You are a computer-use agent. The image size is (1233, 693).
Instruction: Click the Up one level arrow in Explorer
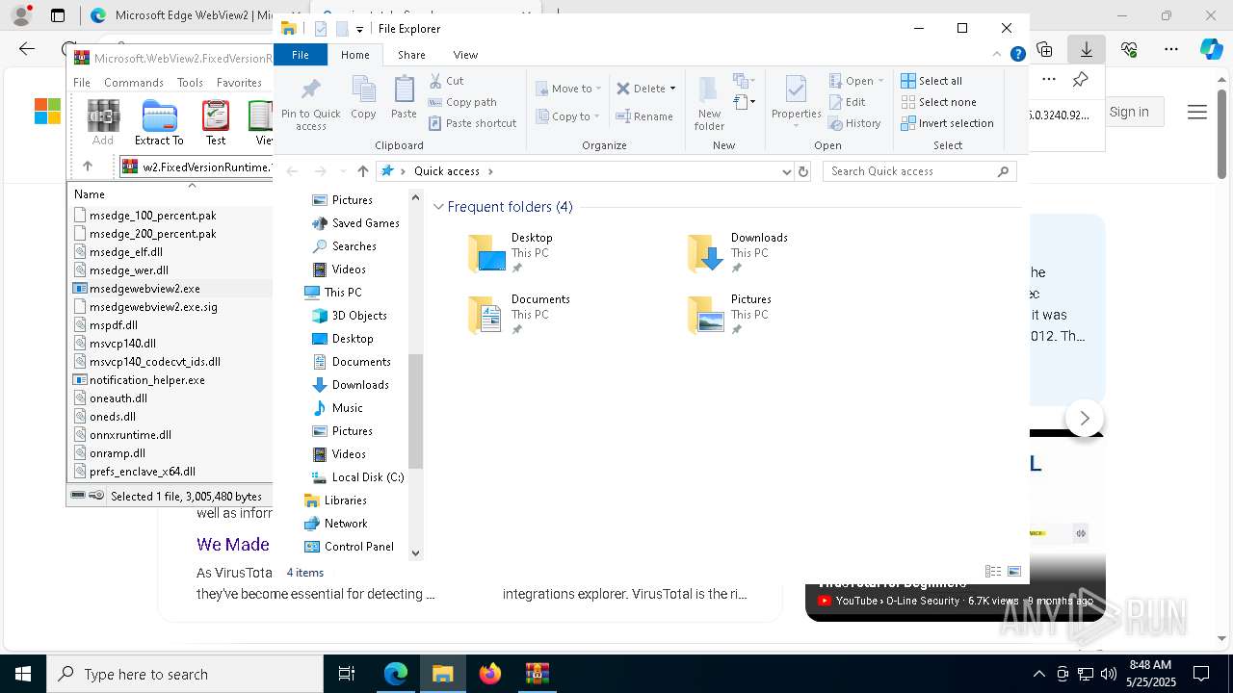[362, 171]
